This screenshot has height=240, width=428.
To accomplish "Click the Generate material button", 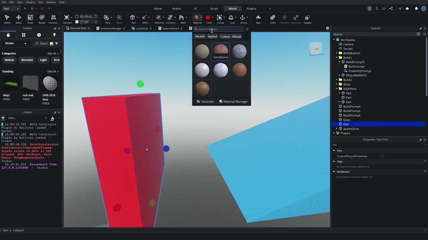I will 205,101.
